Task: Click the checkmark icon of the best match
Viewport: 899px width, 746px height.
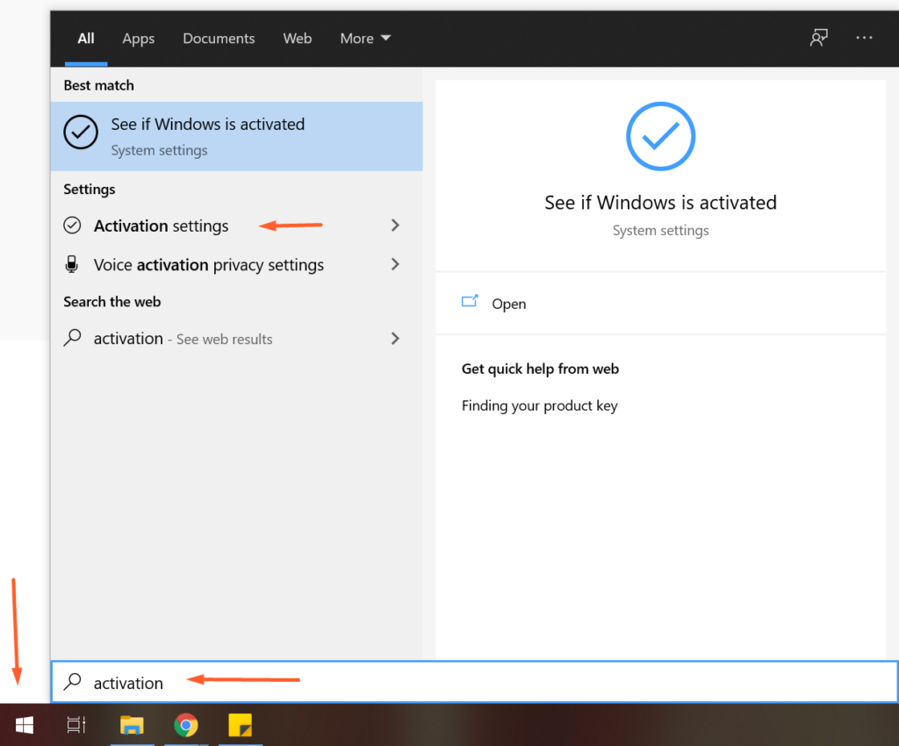Action: [80, 132]
